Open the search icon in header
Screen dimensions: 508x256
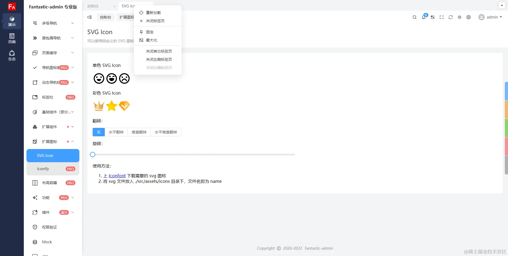coord(415,17)
